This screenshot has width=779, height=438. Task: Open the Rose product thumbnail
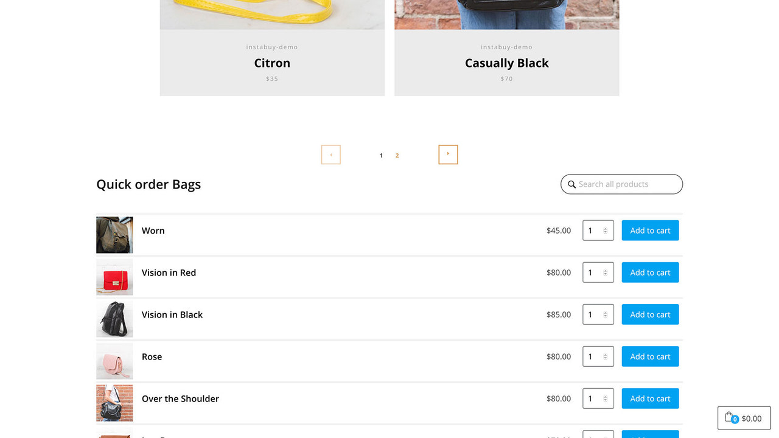coord(114,360)
